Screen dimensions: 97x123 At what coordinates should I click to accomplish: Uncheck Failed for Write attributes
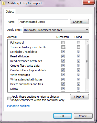point(78,75)
